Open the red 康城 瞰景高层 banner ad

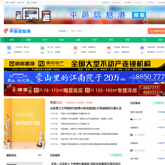84,90
